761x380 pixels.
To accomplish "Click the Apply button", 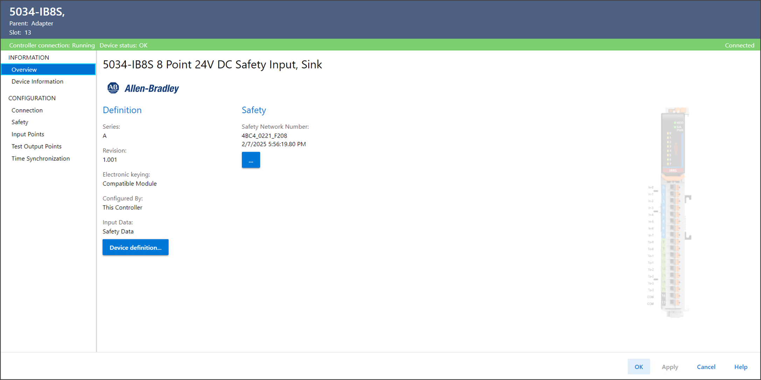I will (670, 367).
